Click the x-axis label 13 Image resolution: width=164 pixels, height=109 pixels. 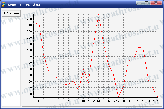click(x=98, y=101)
